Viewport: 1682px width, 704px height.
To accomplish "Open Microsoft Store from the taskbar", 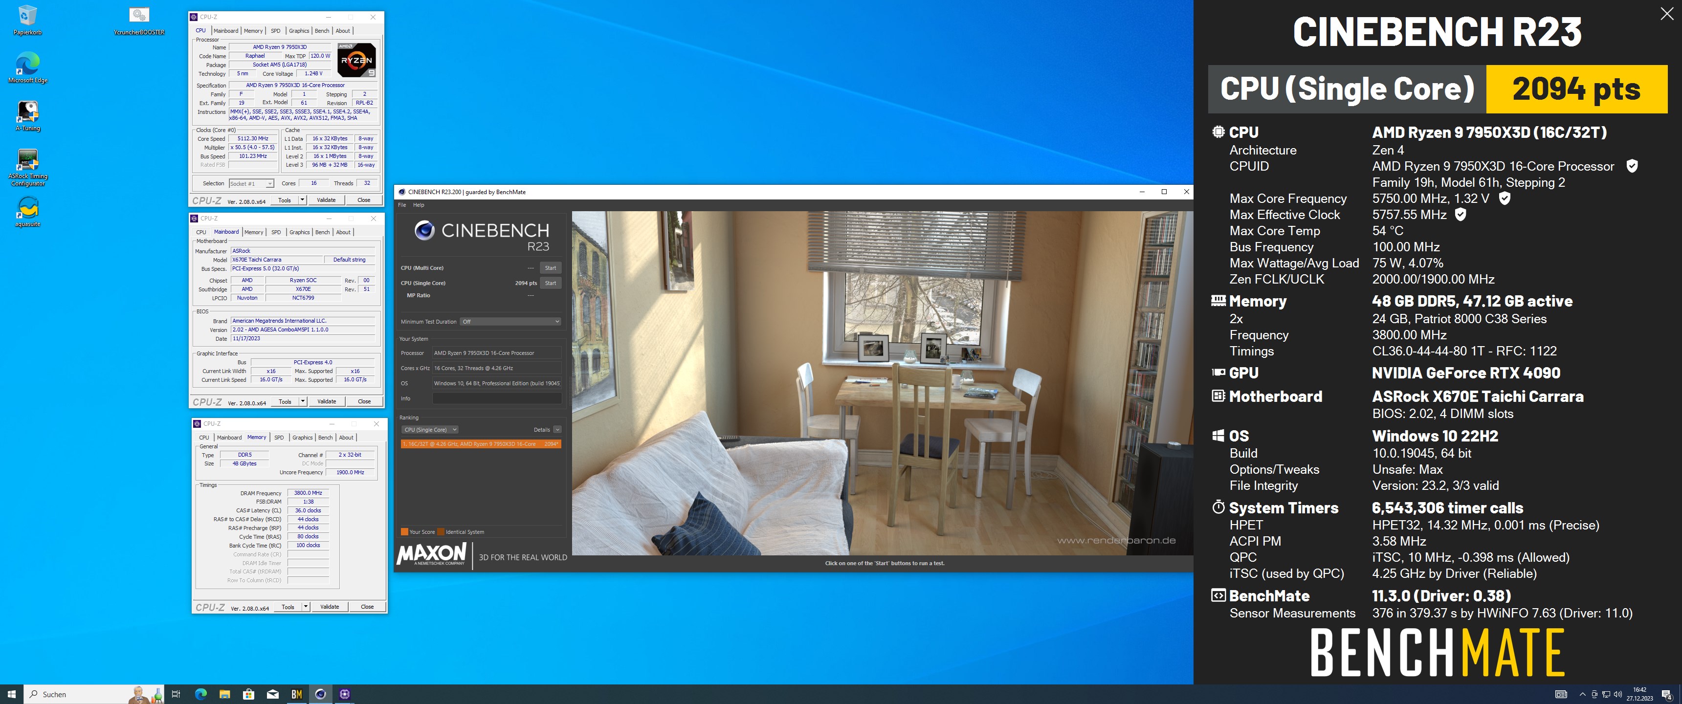I will coord(249,694).
